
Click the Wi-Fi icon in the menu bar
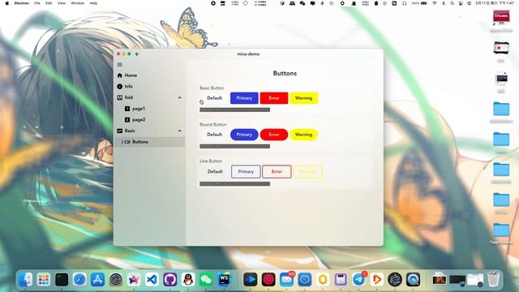(x=435, y=3)
